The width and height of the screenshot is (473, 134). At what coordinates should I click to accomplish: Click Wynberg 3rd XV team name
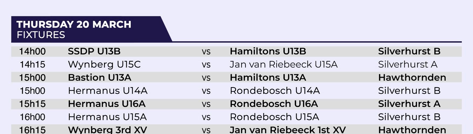[x=107, y=130]
